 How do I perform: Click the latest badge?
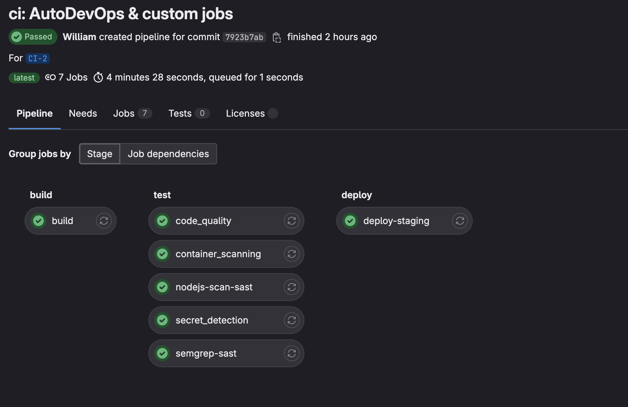(x=24, y=78)
